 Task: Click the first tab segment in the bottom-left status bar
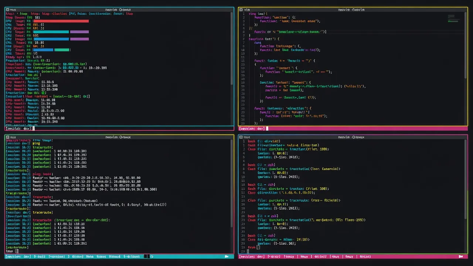[18, 256]
